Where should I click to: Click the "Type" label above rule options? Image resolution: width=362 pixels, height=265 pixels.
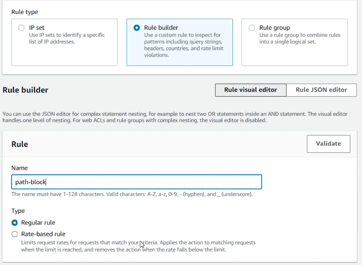click(18, 211)
